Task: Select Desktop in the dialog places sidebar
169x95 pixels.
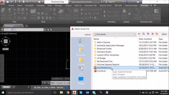Action: [81, 80]
